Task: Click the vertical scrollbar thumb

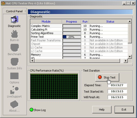Action: [130, 33]
